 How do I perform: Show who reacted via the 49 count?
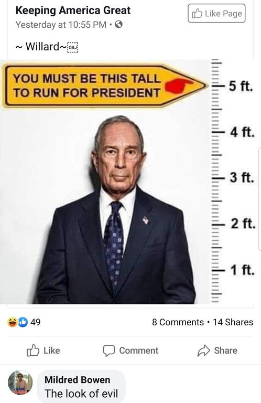[x=36, y=322]
